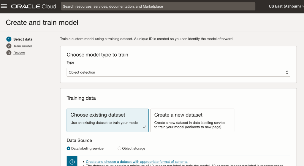Open the dataset schema format link
This screenshot has width=304, height=166.
point(137,162)
